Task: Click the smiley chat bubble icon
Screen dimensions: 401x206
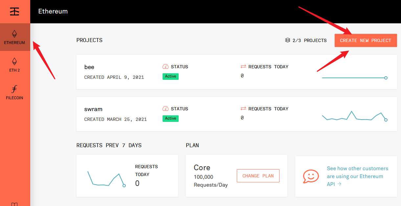Action: [311, 176]
